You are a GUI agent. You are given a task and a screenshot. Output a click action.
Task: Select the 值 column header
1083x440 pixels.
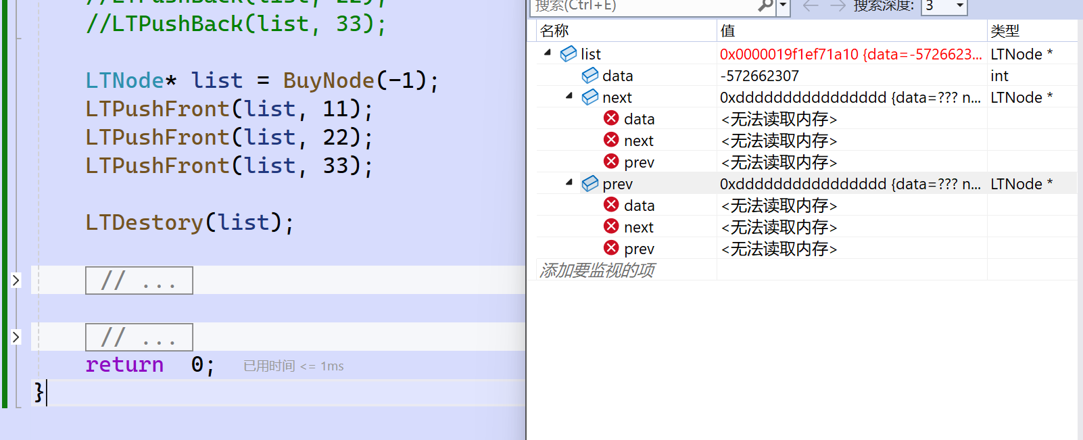(852, 30)
